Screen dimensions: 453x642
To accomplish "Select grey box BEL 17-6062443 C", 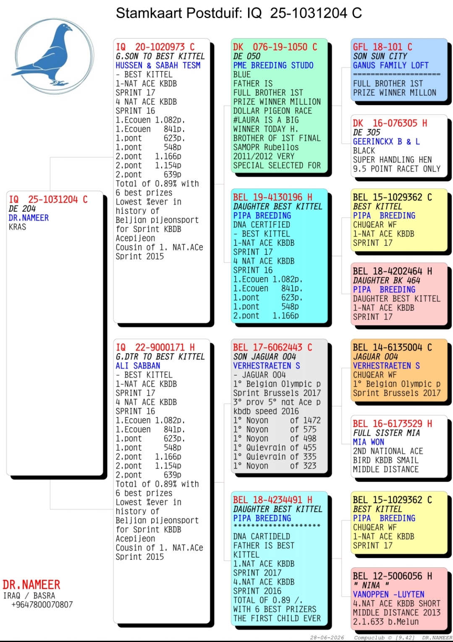I will tap(279, 406).
